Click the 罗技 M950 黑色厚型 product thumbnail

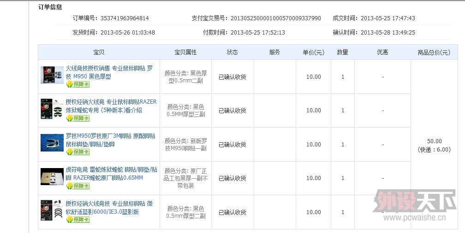tap(52, 75)
